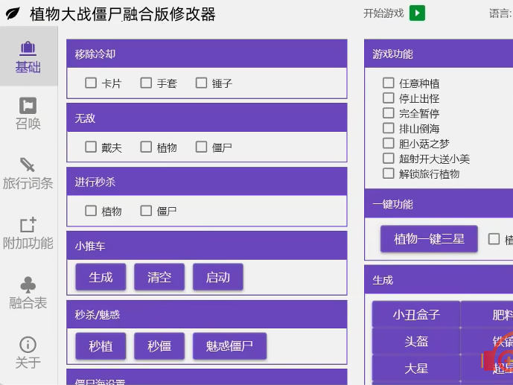Check the 任意种植 game function option
The width and height of the screenshot is (513, 385).
[388, 83]
